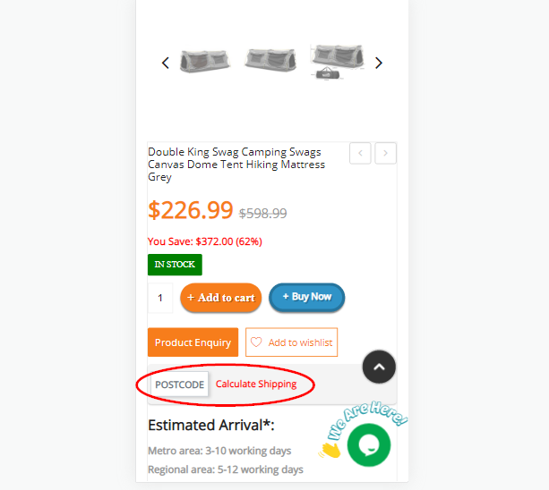The image size is (549, 490).
Task: Open the Product Enquiry form
Action: [193, 342]
